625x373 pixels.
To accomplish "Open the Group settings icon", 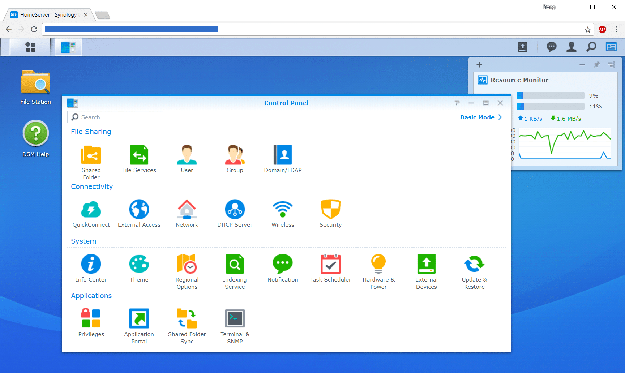I will coord(235,159).
